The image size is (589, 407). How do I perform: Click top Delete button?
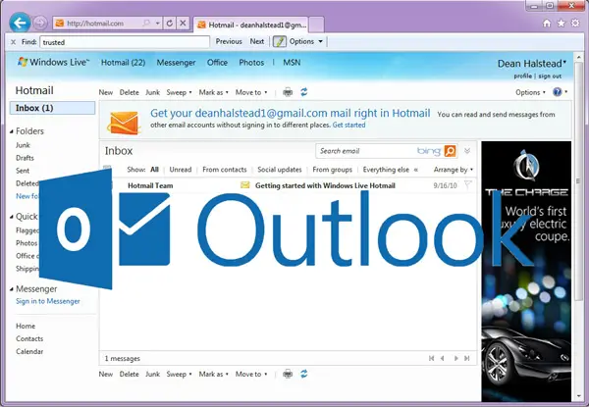(130, 92)
